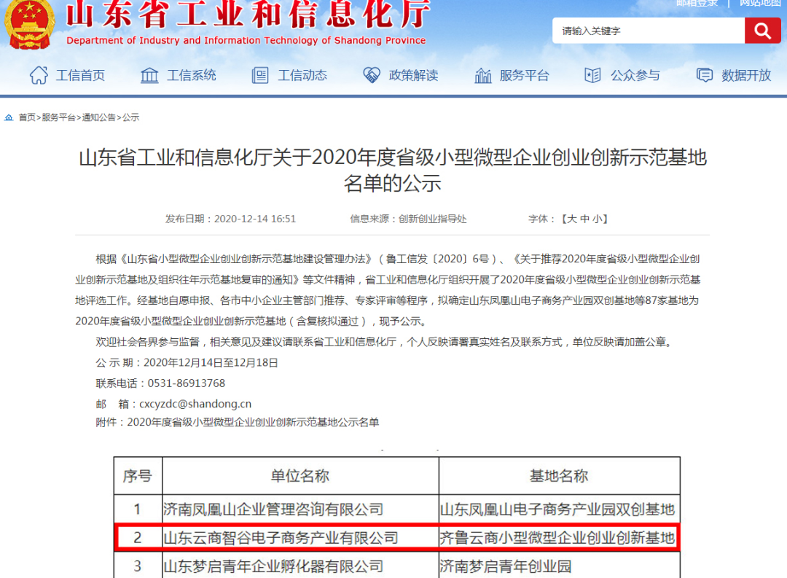Screen dimensions: 787x578
Task: Click the 邮箱登录 link at top
Action: coord(697,3)
